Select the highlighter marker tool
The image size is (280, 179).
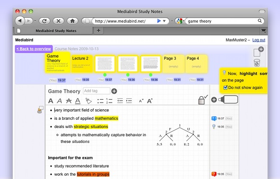pyautogui.click(x=228, y=100)
